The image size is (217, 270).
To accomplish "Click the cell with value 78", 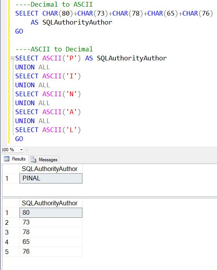I will 51,232.
